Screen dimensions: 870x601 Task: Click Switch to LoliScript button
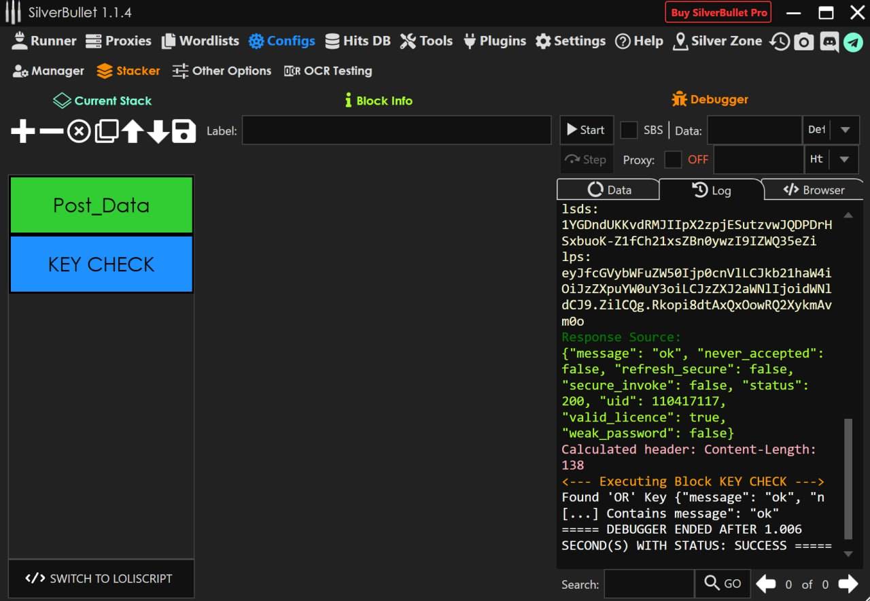point(101,579)
